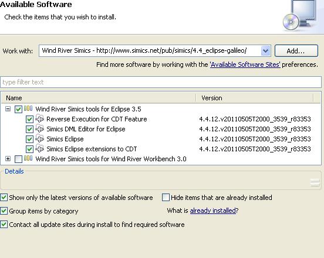Uncheck Wind River Simics tools for Eclipse 3.5
Image resolution: width=324 pixels, height=258 pixels.
tap(18, 109)
